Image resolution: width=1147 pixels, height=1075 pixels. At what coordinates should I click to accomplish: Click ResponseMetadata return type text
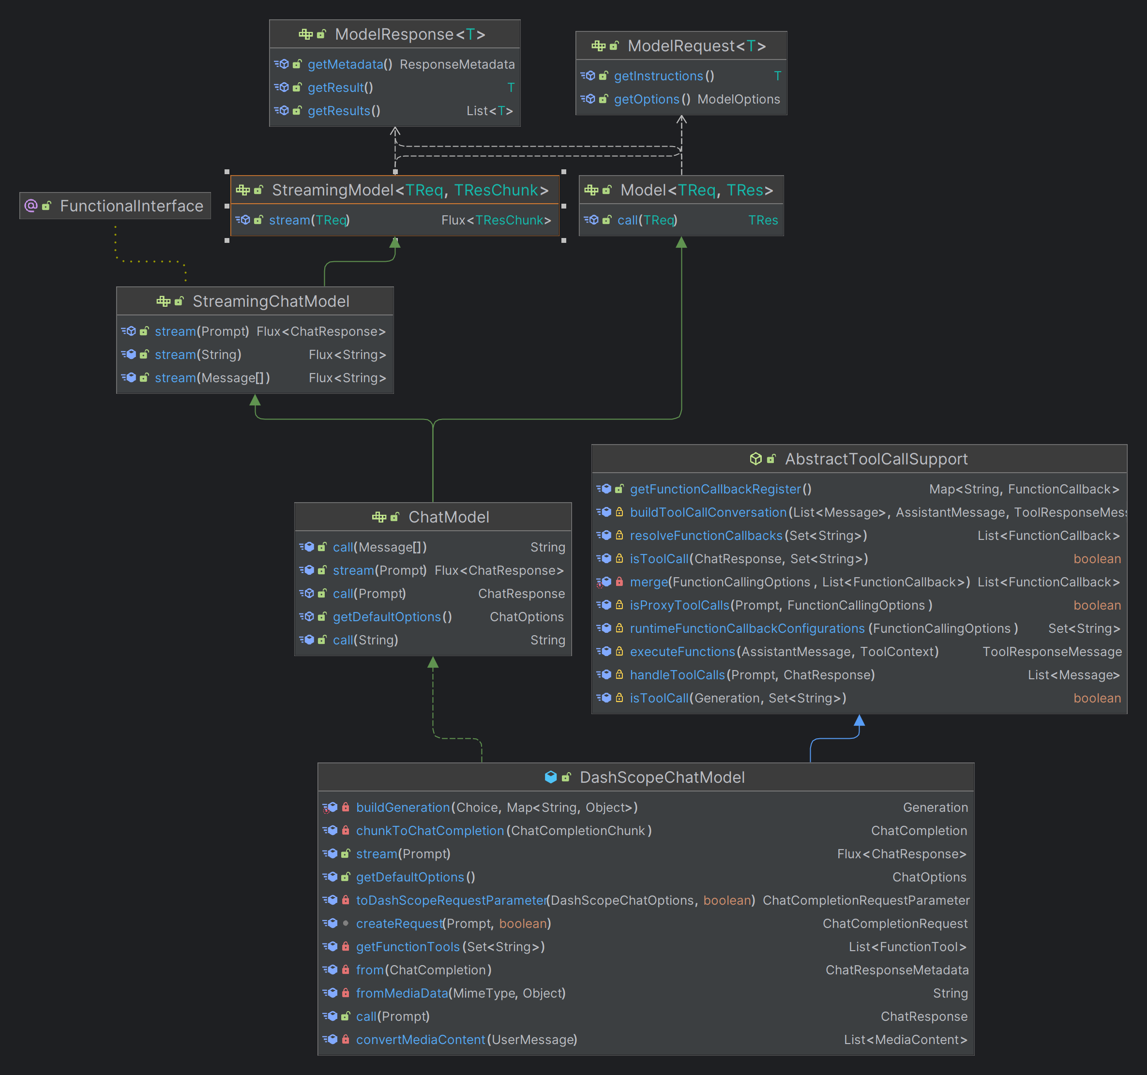point(457,65)
